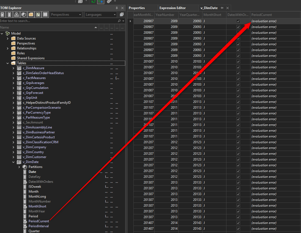Screen dimensions: 301x233
Task: Toggle the checkbox in the last visible row
Action: click(238, 228)
